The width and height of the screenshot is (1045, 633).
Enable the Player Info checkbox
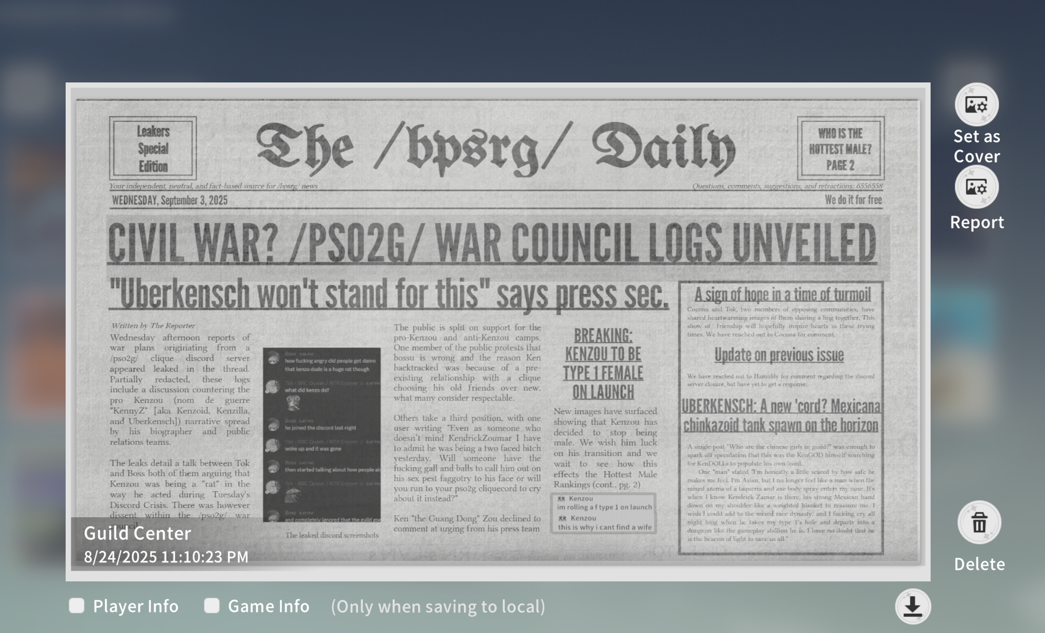click(x=77, y=606)
